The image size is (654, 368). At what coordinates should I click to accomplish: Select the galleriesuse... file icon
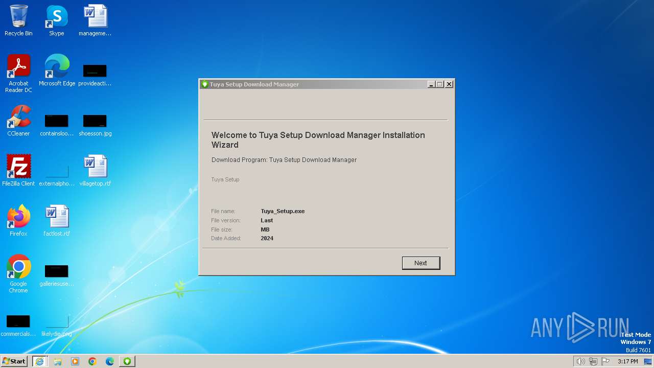pyautogui.click(x=57, y=275)
